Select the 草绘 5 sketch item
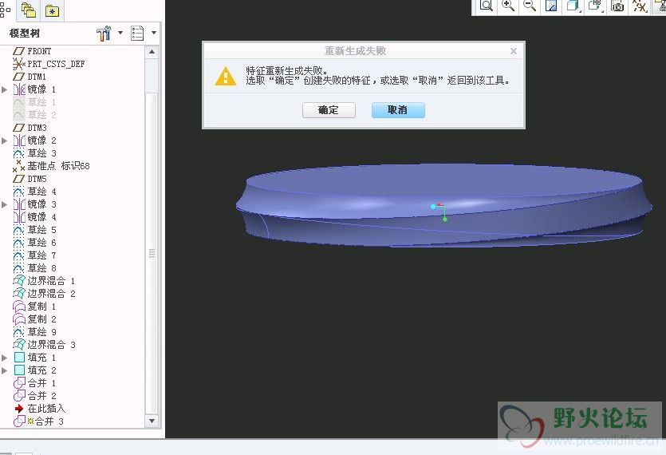666x455 pixels. tap(35, 230)
